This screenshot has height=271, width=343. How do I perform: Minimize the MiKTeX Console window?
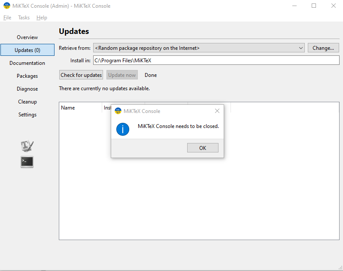(x=294, y=6)
